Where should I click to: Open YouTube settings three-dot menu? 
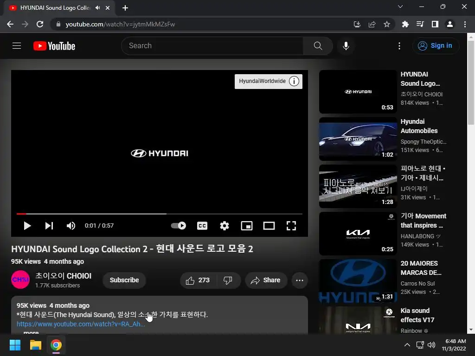[x=399, y=46]
